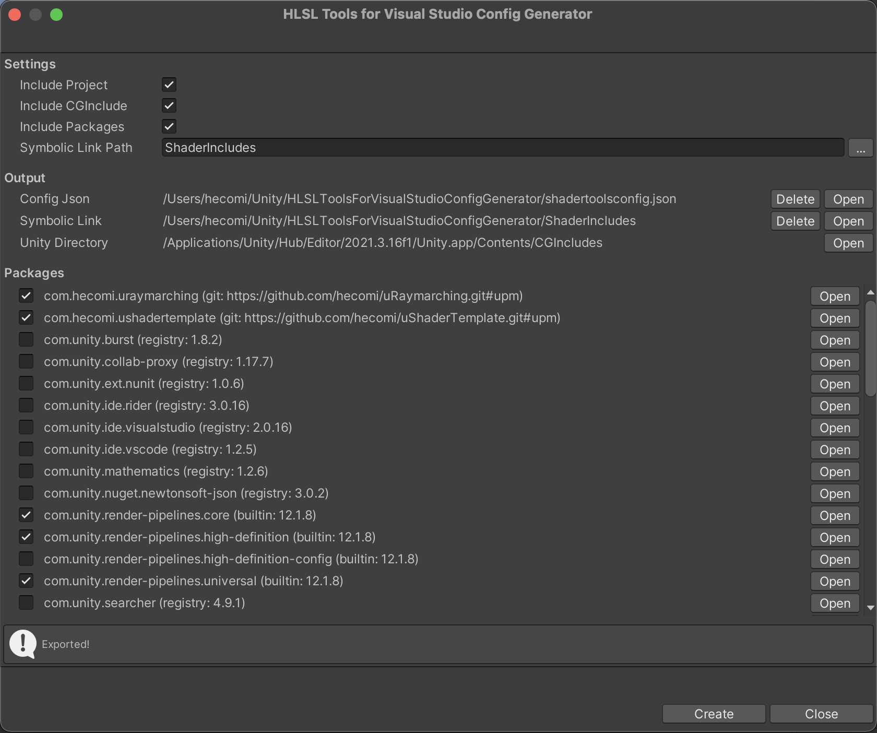
Task: Disable the Include Project setting
Action: [169, 85]
